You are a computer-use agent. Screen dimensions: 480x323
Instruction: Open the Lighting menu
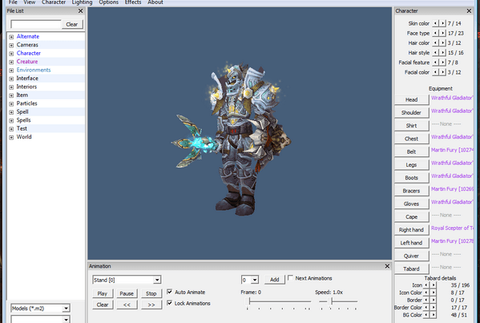(x=82, y=2)
